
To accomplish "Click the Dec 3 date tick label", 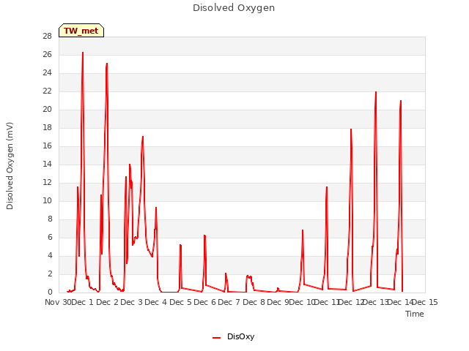I will click(x=132, y=302).
